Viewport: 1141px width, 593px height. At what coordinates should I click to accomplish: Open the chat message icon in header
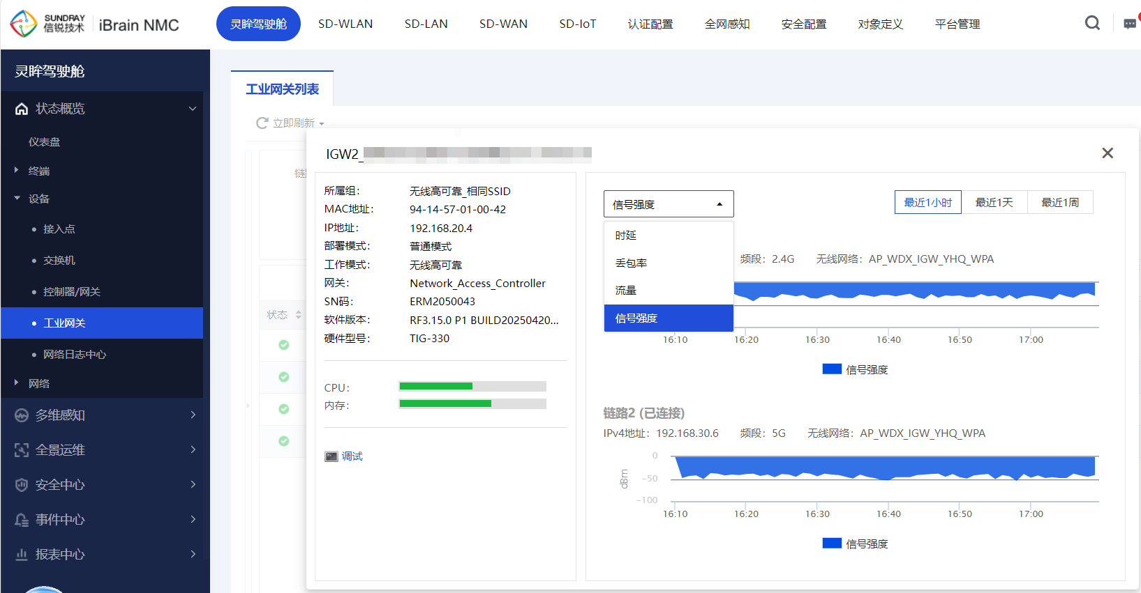(x=1130, y=24)
